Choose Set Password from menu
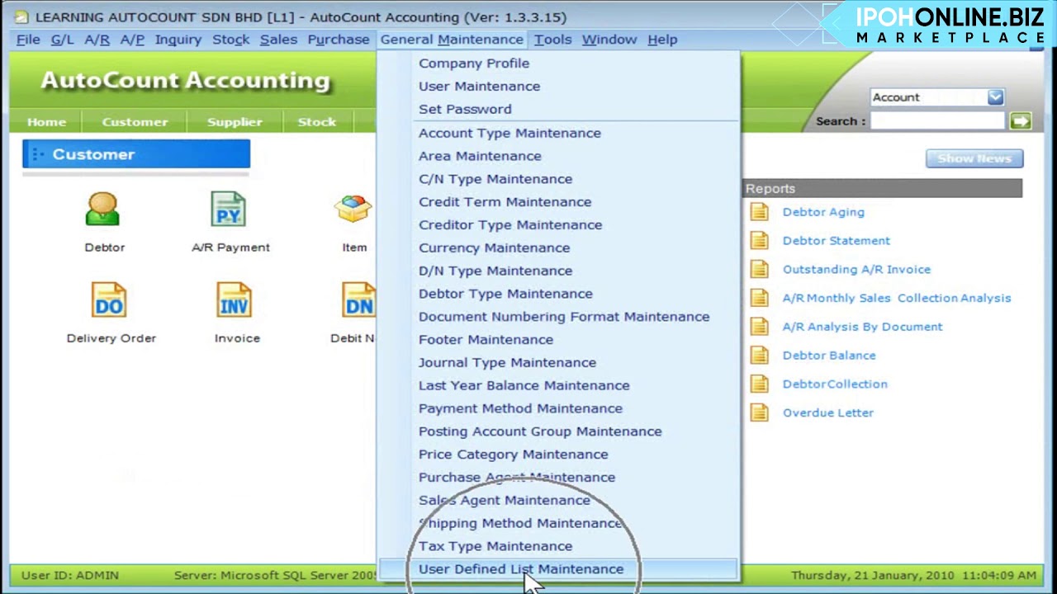Image resolution: width=1057 pixels, height=594 pixels. [558, 110]
